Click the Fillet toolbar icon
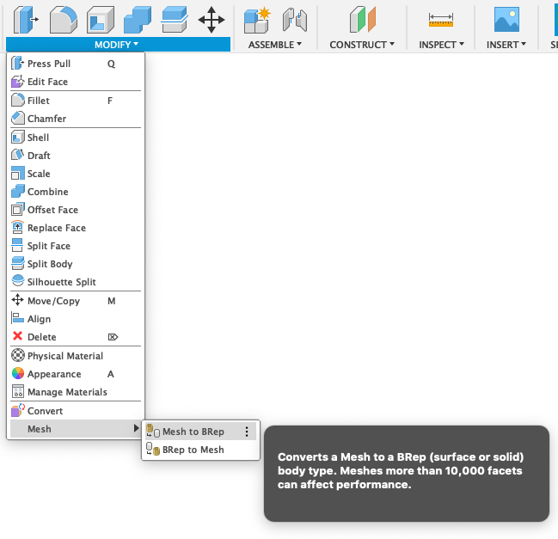This screenshot has height=539, width=558. click(x=64, y=20)
